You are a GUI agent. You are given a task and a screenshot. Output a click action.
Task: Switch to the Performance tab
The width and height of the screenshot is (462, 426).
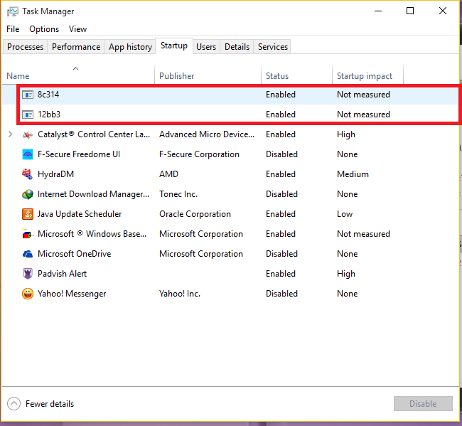pos(76,47)
